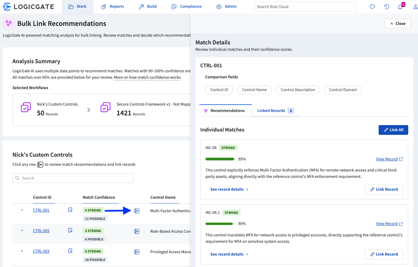Sort by Control Name column header
418x267 pixels.
click(163, 197)
